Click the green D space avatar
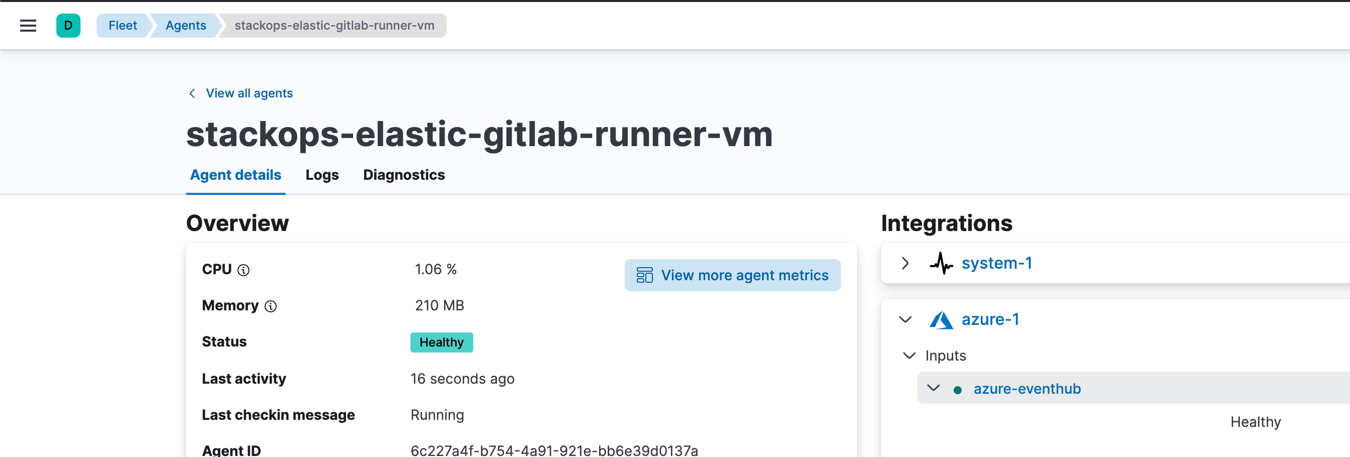 pyautogui.click(x=68, y=25)
